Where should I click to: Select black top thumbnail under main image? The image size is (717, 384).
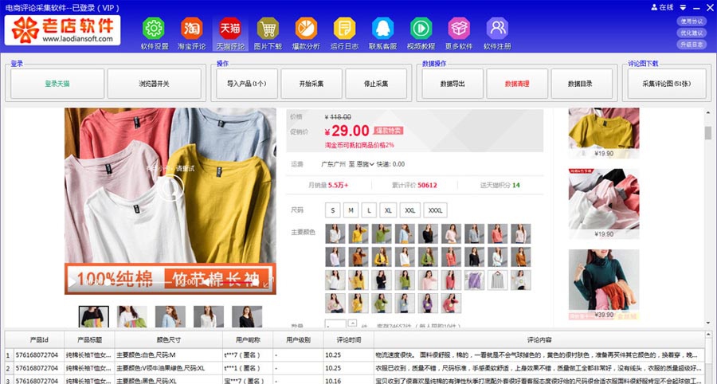coord(247,316)
